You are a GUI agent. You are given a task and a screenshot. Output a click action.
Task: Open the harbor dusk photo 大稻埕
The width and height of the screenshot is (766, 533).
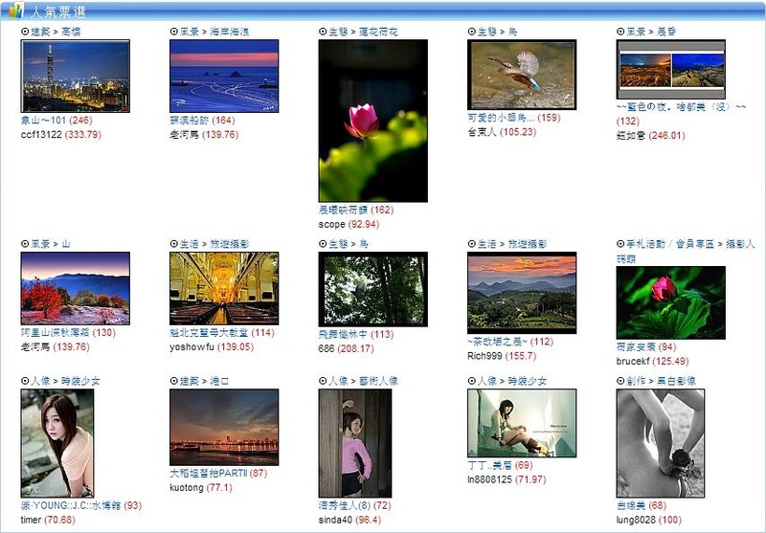[224, 427]
